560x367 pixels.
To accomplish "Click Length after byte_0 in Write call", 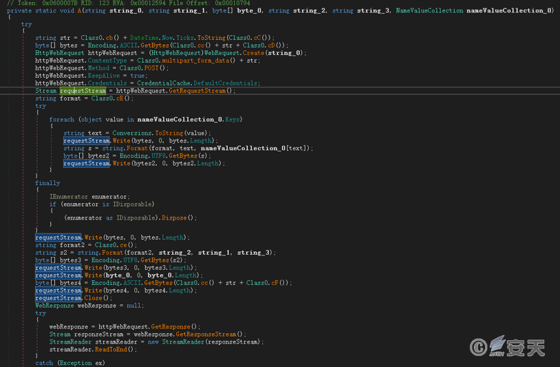I will [x=185, y=275].
